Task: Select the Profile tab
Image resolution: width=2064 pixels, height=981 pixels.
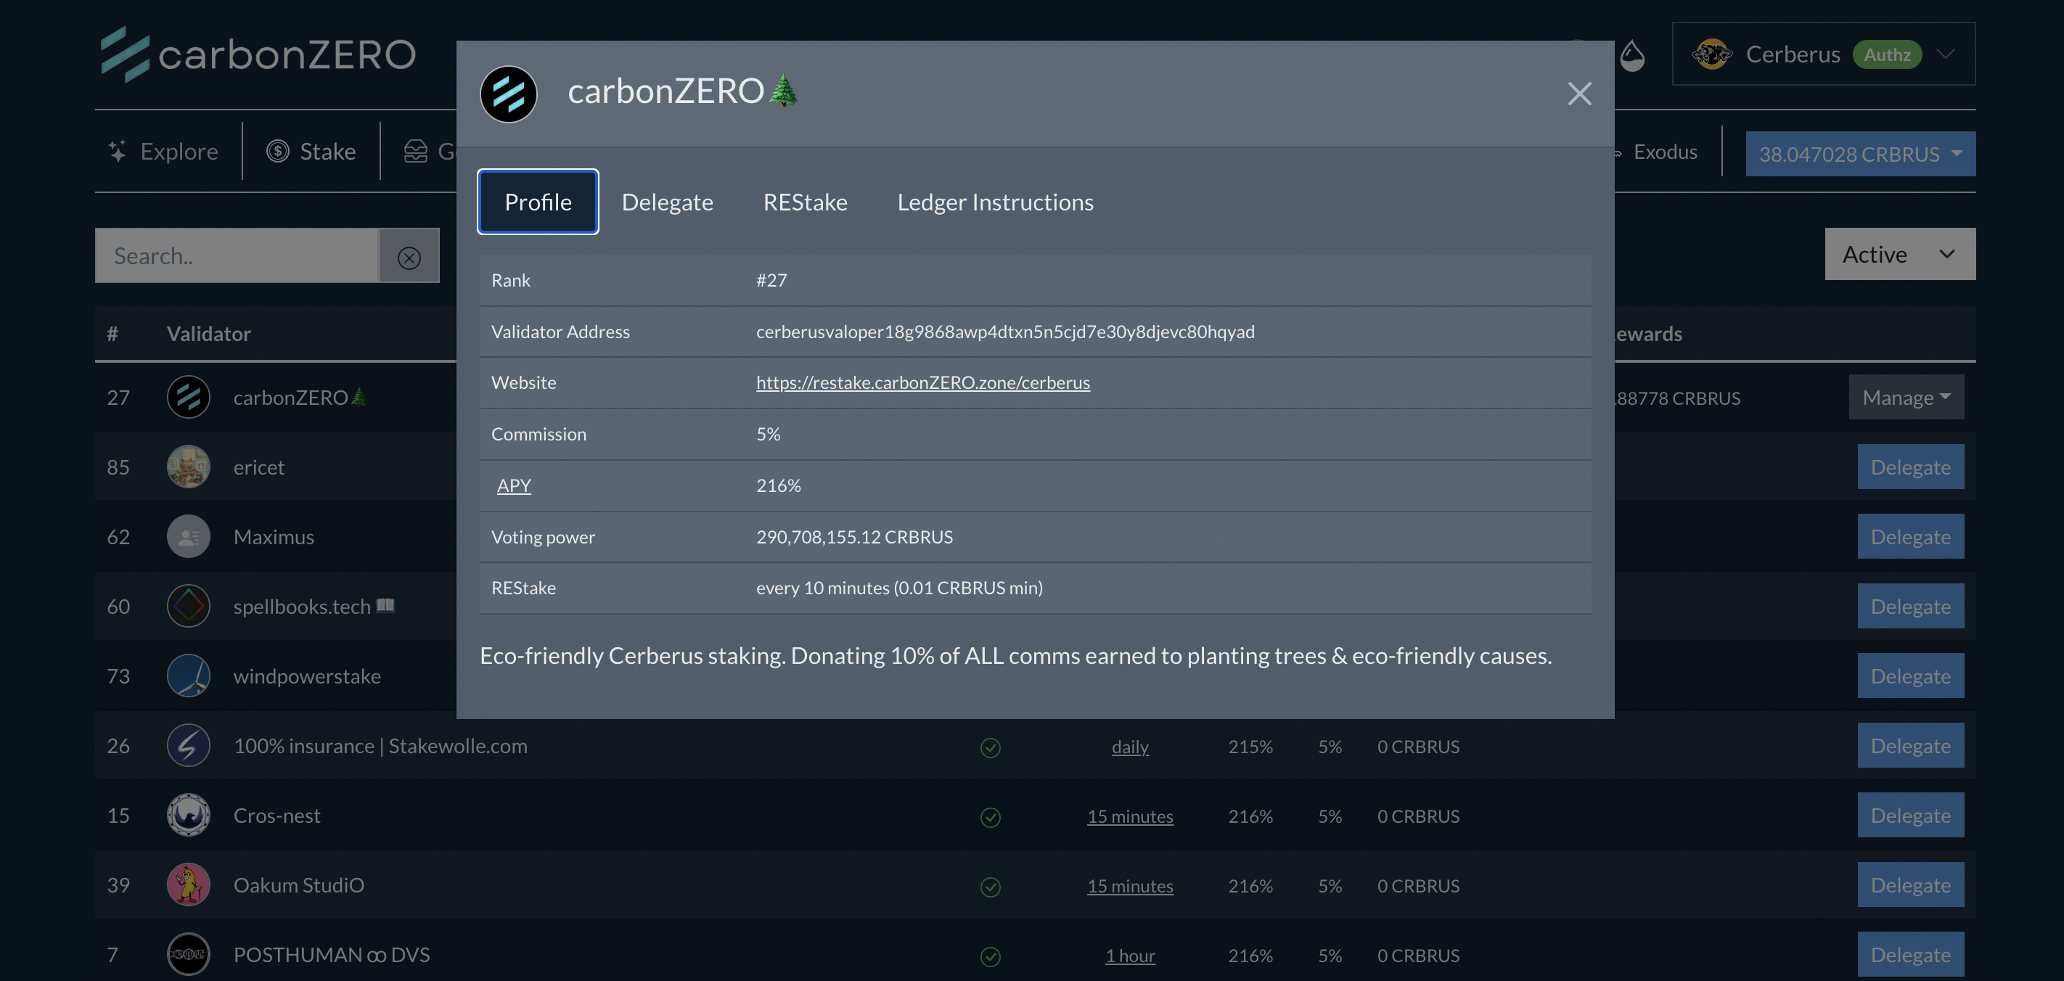Action: tap(538, 202)
